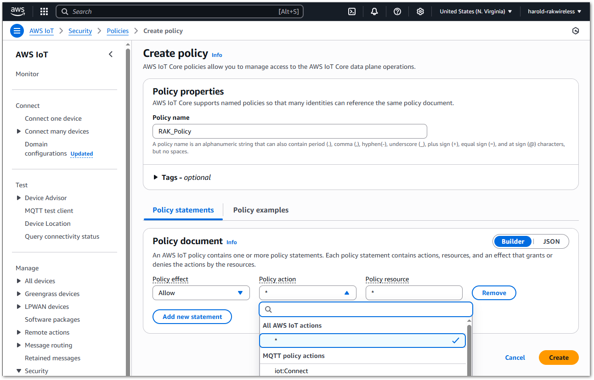The width and height of the screenshot is (594, 380).
Task: Select the Builder view toggle
Action: coord(513,241)
